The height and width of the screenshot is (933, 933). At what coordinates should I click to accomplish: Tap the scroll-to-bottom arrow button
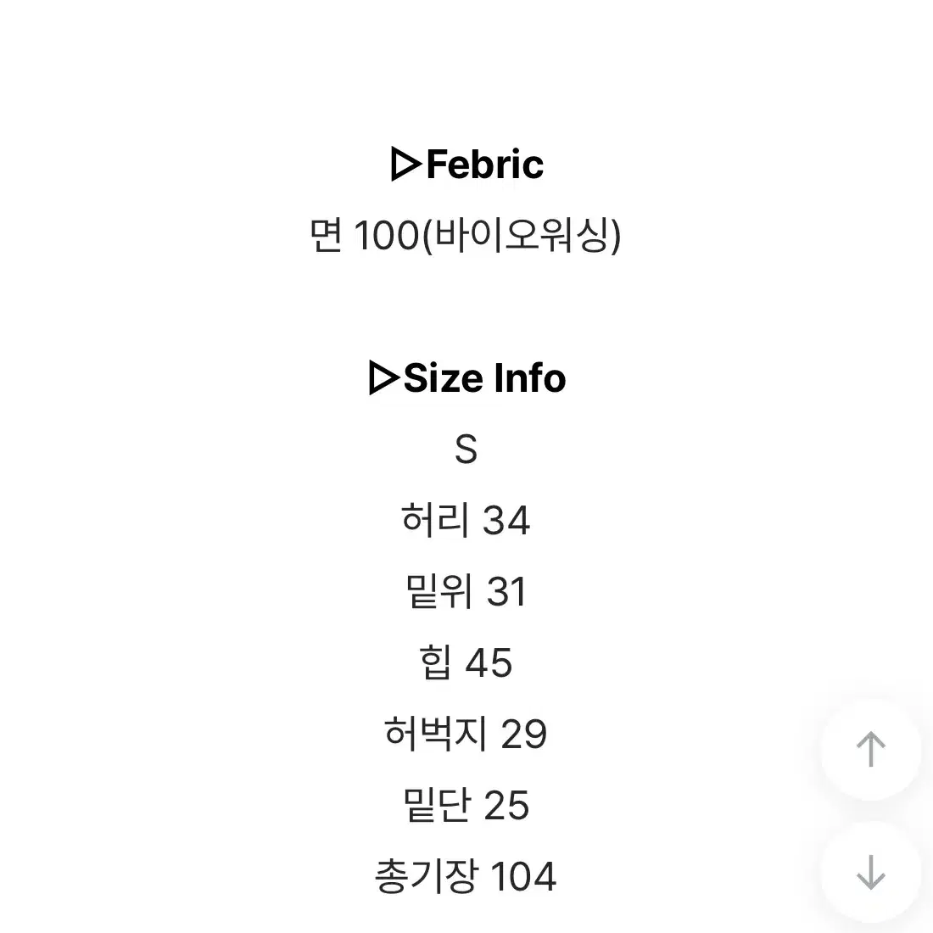pos(870,872)
